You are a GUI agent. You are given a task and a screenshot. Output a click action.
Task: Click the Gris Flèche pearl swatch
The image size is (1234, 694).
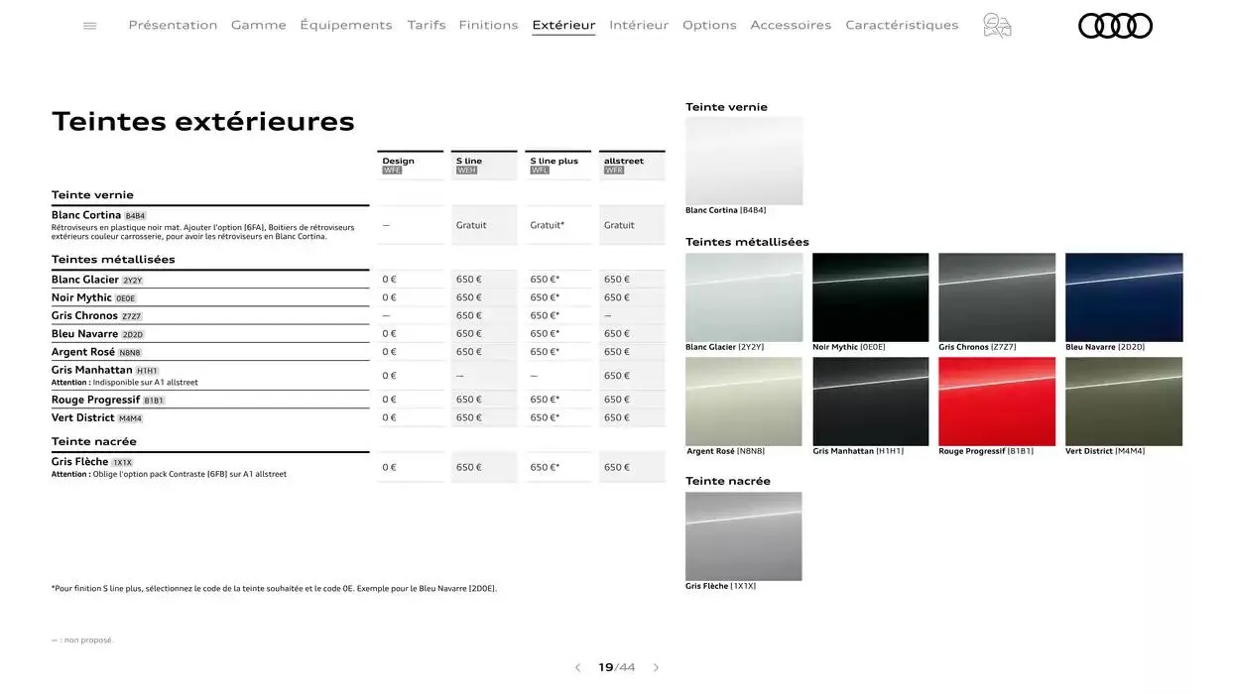click(744, 536)
